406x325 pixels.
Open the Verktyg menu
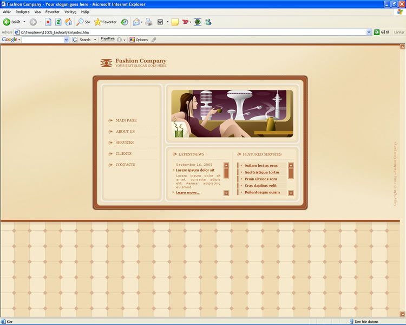point(70,11)
